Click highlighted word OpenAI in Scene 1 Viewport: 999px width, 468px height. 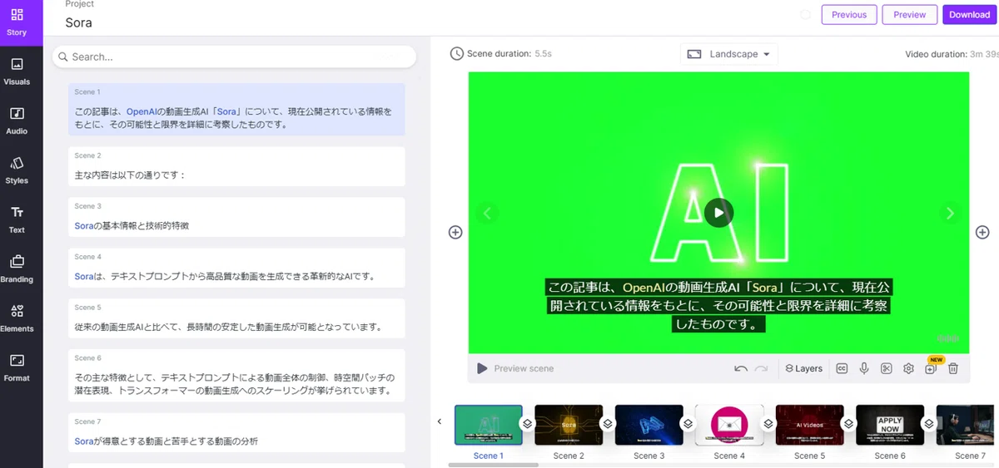[142, 111]
